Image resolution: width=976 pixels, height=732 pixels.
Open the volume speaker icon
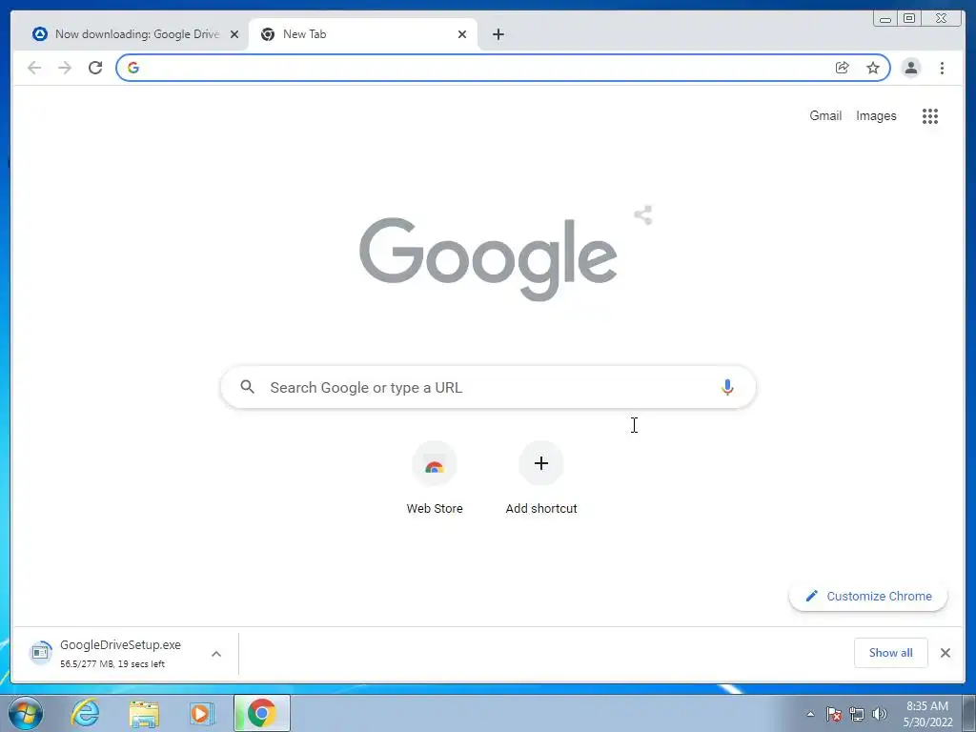(x=879, y=714)
